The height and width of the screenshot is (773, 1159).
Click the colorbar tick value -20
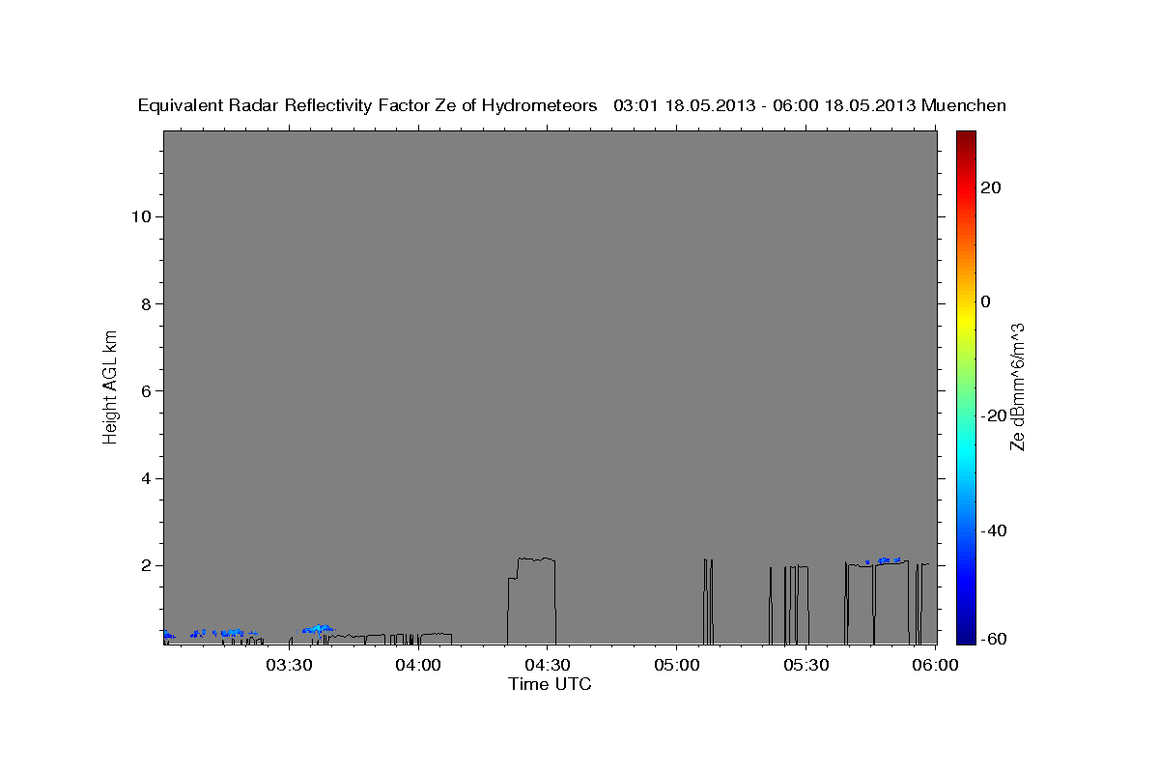[x=992, y=416]
